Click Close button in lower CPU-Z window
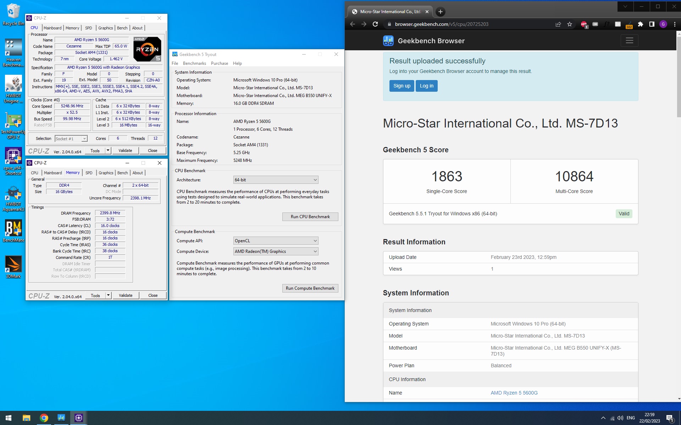This screenshot has width=681, height=425. coord(153,295)
